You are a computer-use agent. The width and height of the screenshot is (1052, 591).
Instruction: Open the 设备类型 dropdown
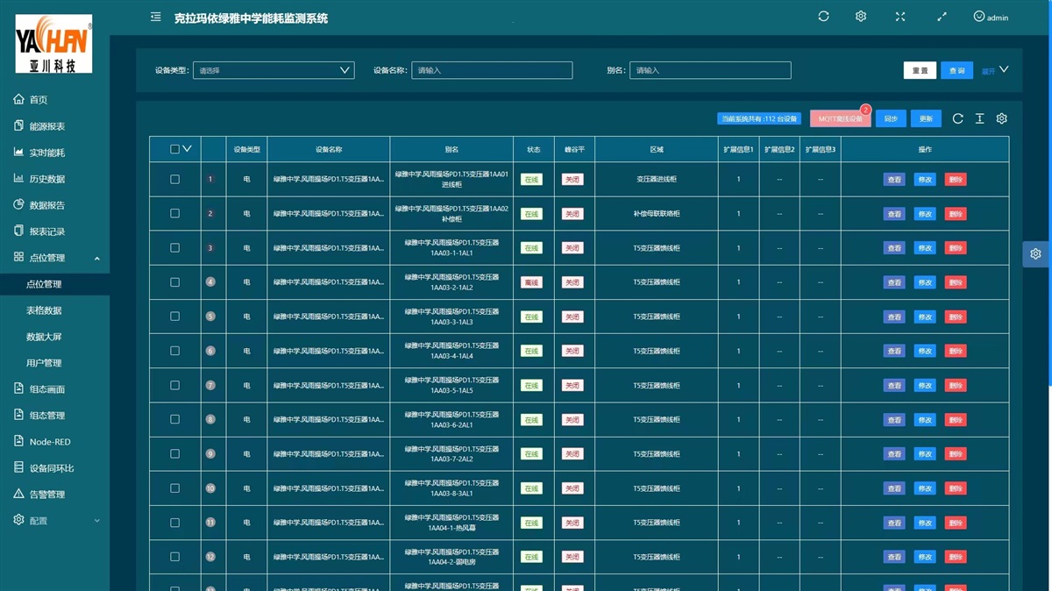(273, 70)
